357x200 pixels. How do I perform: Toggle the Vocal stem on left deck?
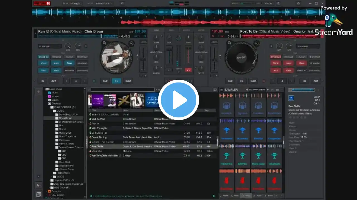point(44,63)
